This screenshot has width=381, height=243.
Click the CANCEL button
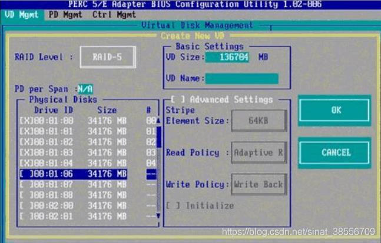point(334,153)
